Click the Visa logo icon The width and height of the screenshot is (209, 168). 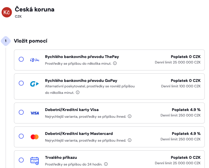pos(35,113)
